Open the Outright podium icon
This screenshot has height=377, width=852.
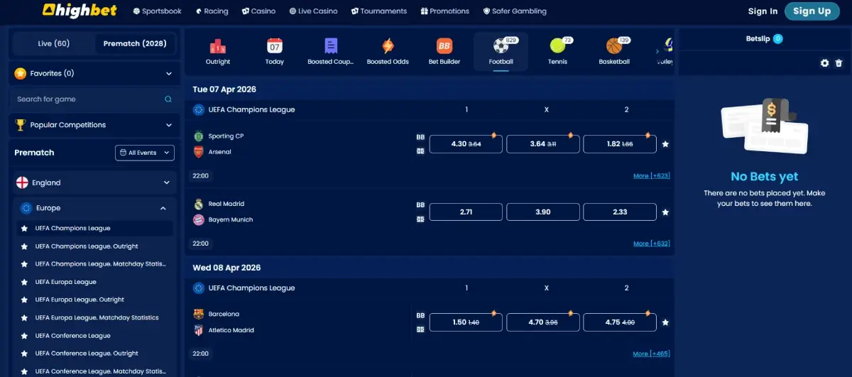tap(217, 47)
